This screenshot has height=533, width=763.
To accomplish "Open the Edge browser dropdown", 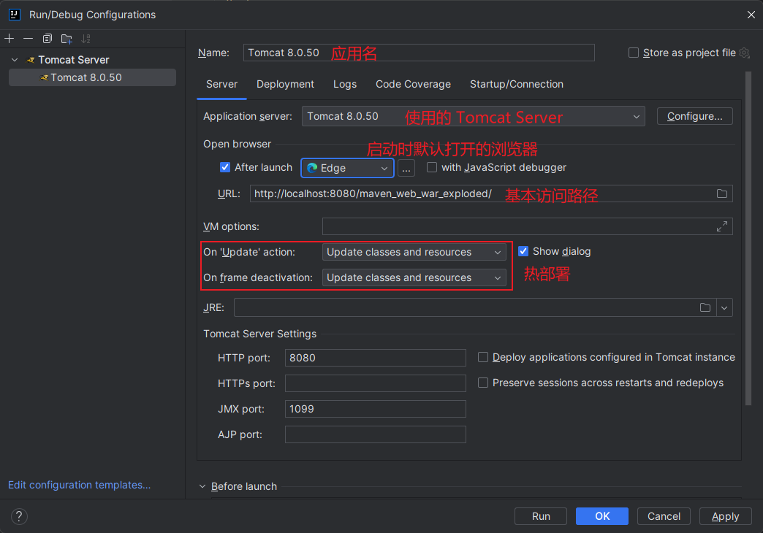I will coord(347,168).
